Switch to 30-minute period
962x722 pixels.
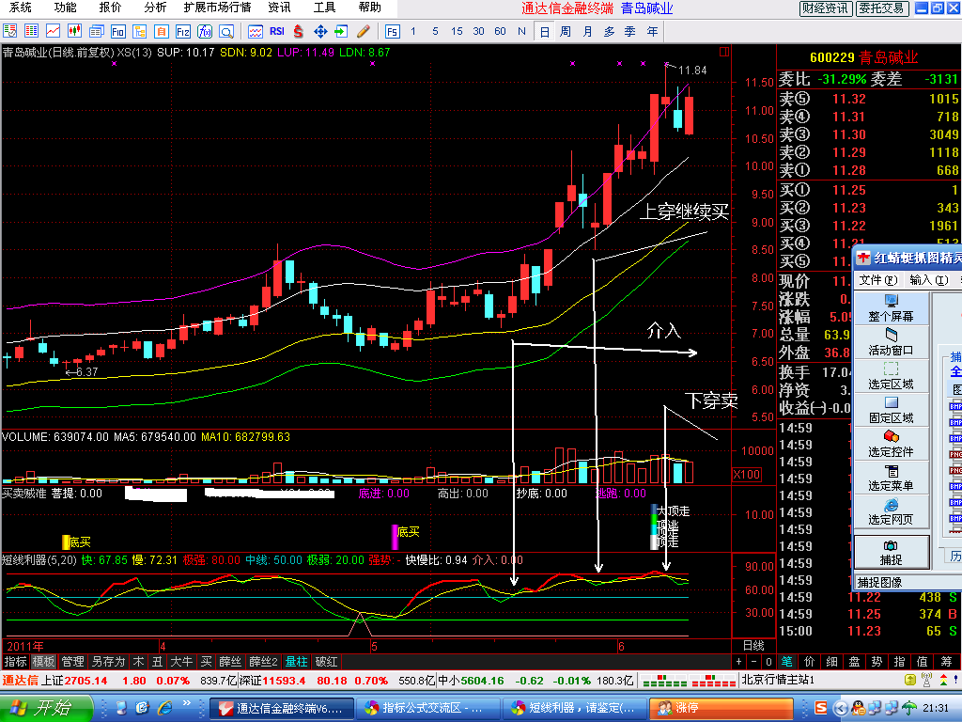(x=478, y=31)
